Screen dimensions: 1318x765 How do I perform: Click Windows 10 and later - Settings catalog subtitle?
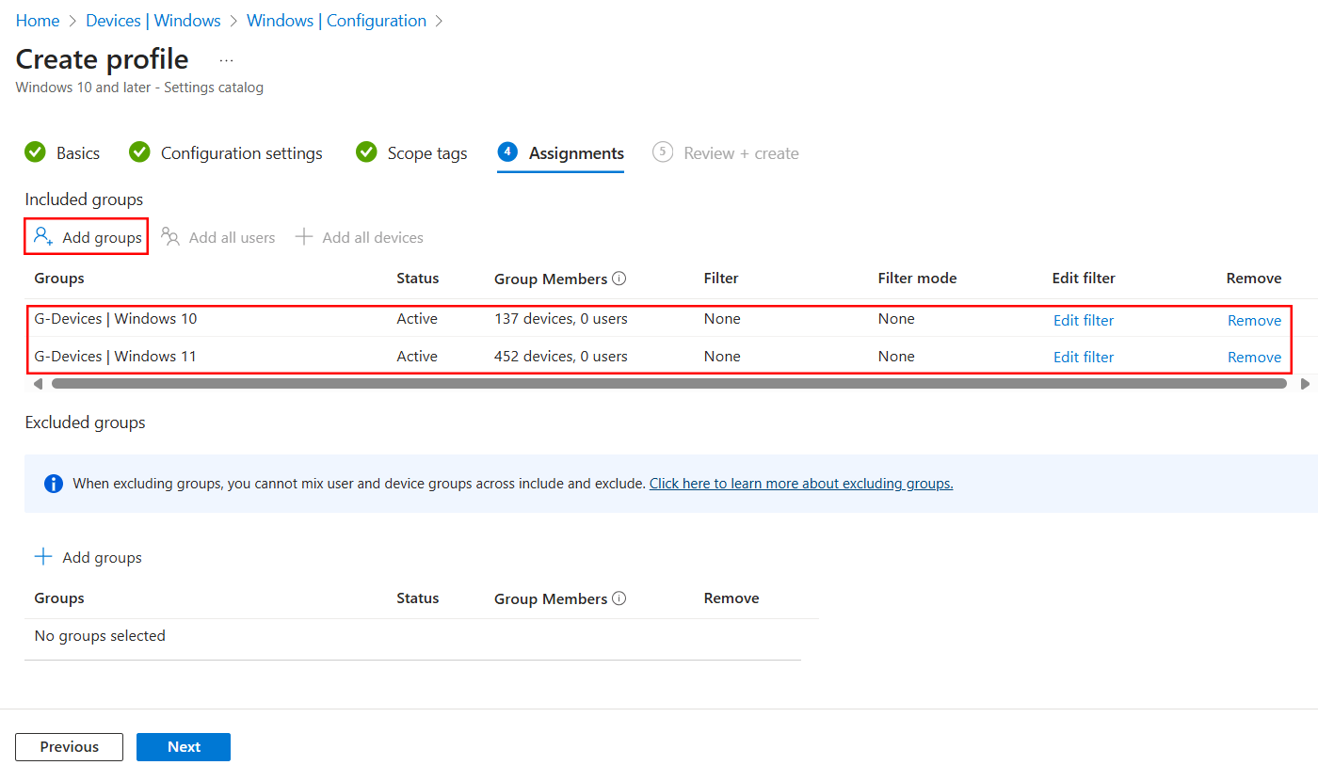tap(139, 88)
